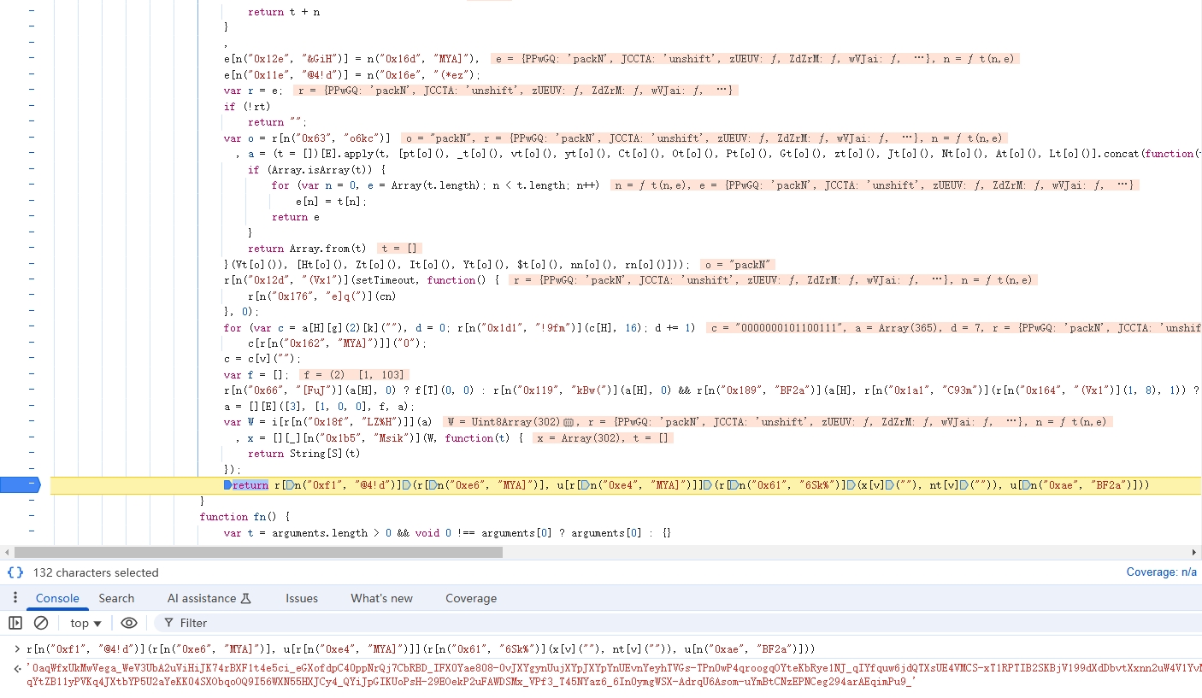Switch to the Search drawer tab

click(116, 598)
